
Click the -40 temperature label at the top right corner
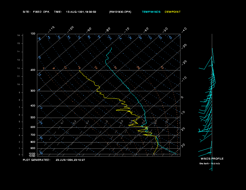pyautogui.click(x=184, y=30)
